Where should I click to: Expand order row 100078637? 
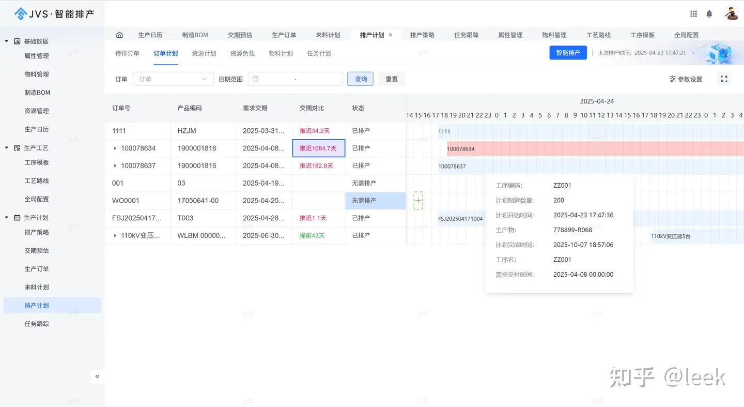click(x=115, y=166)
